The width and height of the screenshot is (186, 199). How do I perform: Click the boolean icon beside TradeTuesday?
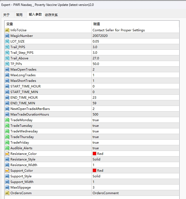click(7, 126)
